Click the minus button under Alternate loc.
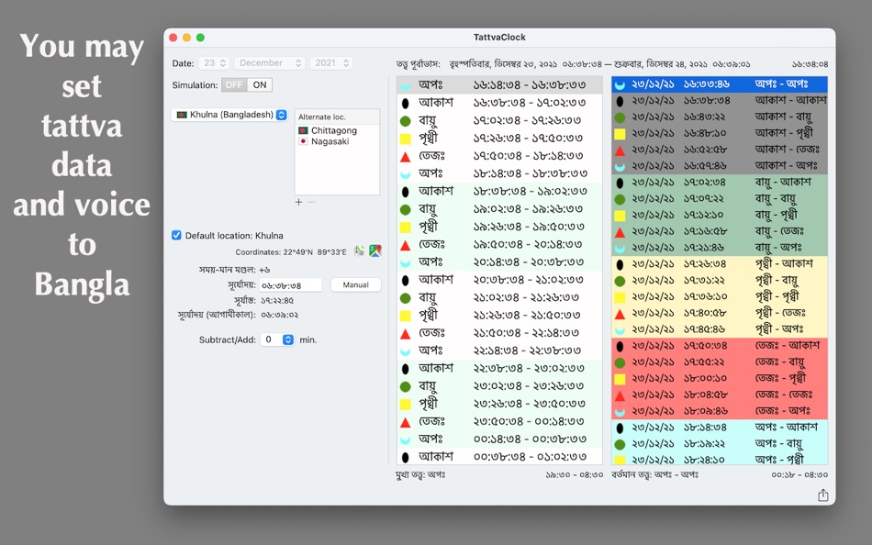The height and width of the screenshot is (545, 872). pos(311,202)
